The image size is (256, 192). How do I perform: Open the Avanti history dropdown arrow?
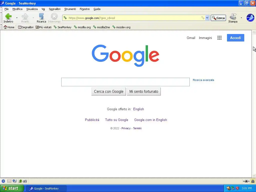click(x=33, y=18)
